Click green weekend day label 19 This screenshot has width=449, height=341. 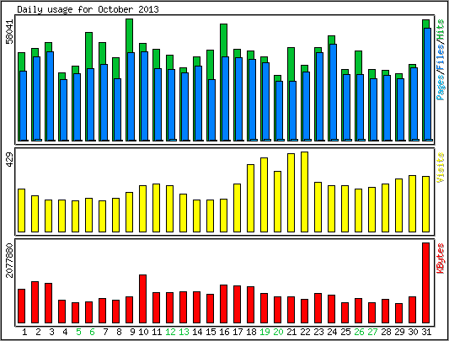[265, 332]
